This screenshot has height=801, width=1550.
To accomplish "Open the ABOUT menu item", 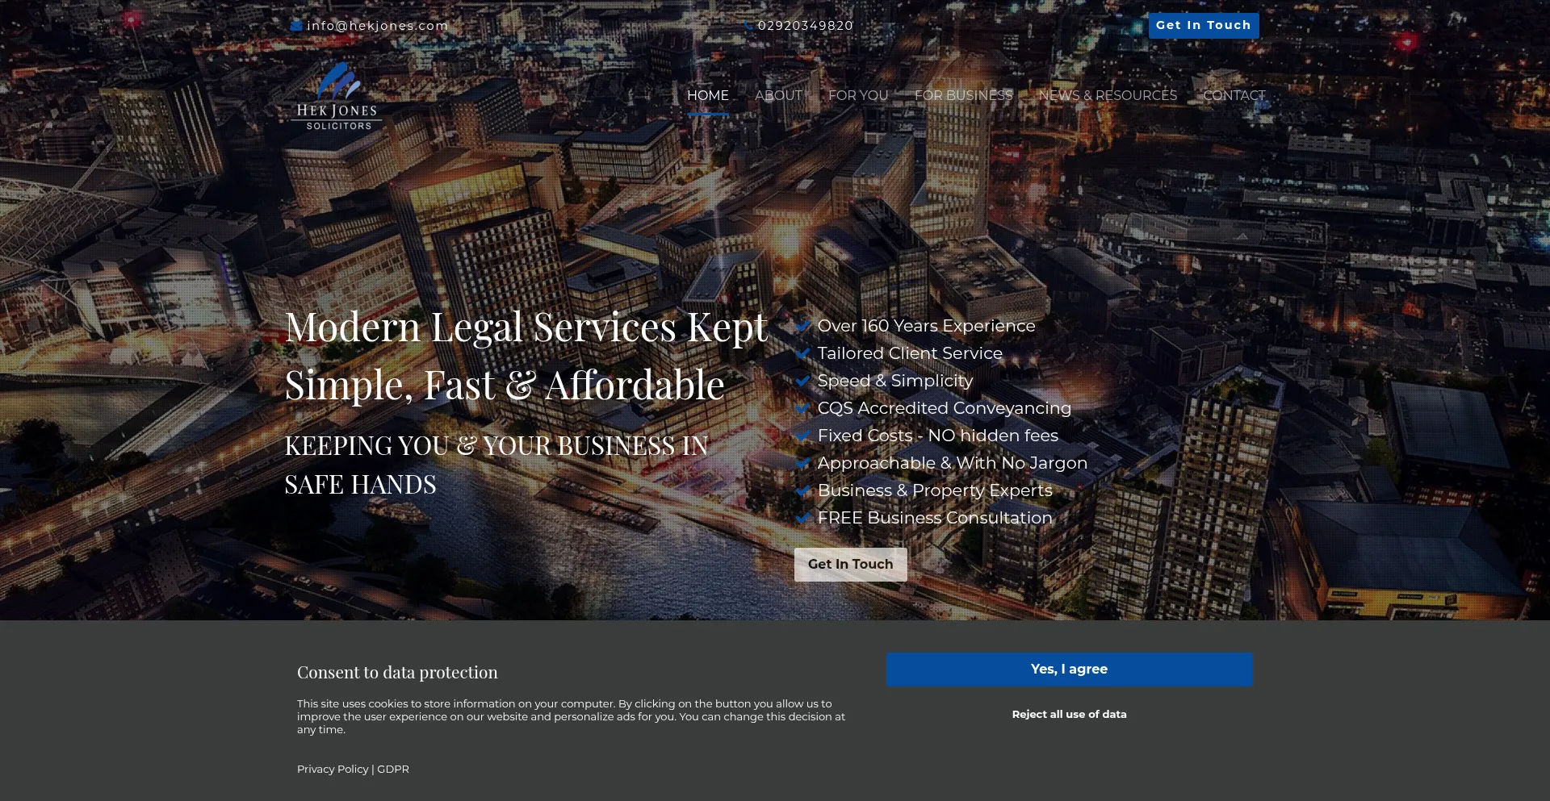I will [778, 95].
